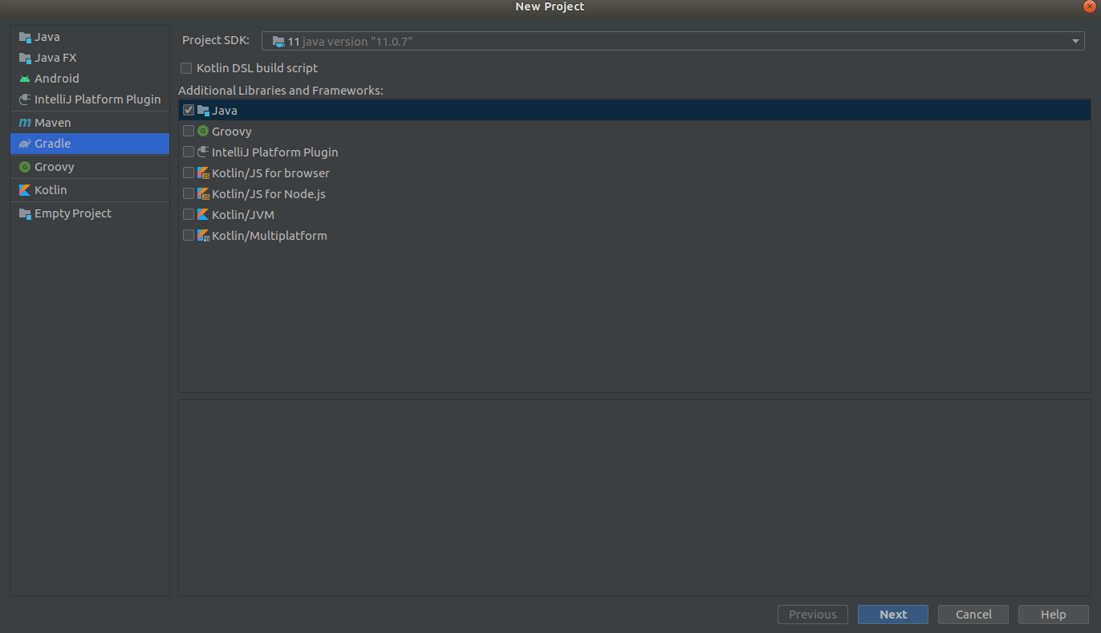Click 'Additional Libraries and Frameworks:' label

point(281,91)
